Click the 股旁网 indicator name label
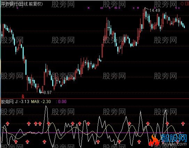The width and height of the screenshot is (189, 148). pos(7,102)
